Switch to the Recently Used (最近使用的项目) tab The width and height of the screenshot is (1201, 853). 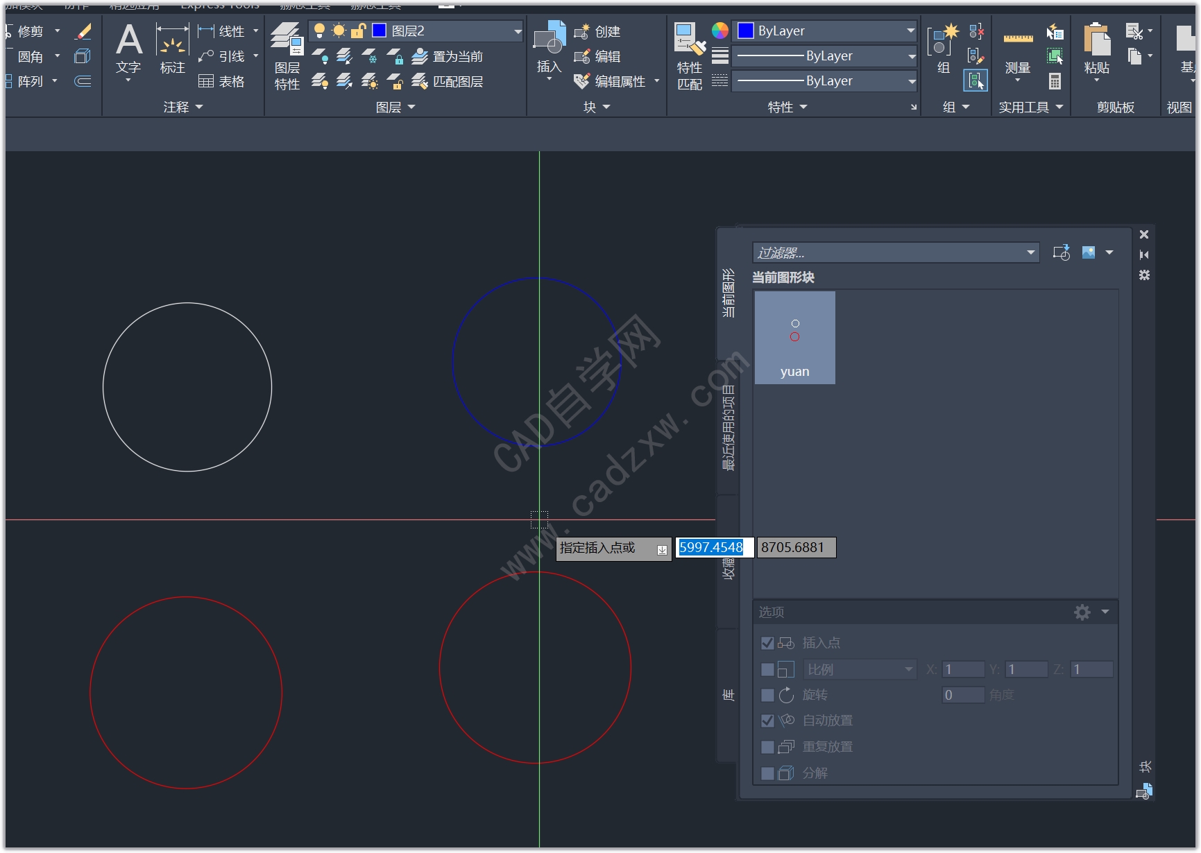(728, 427)
